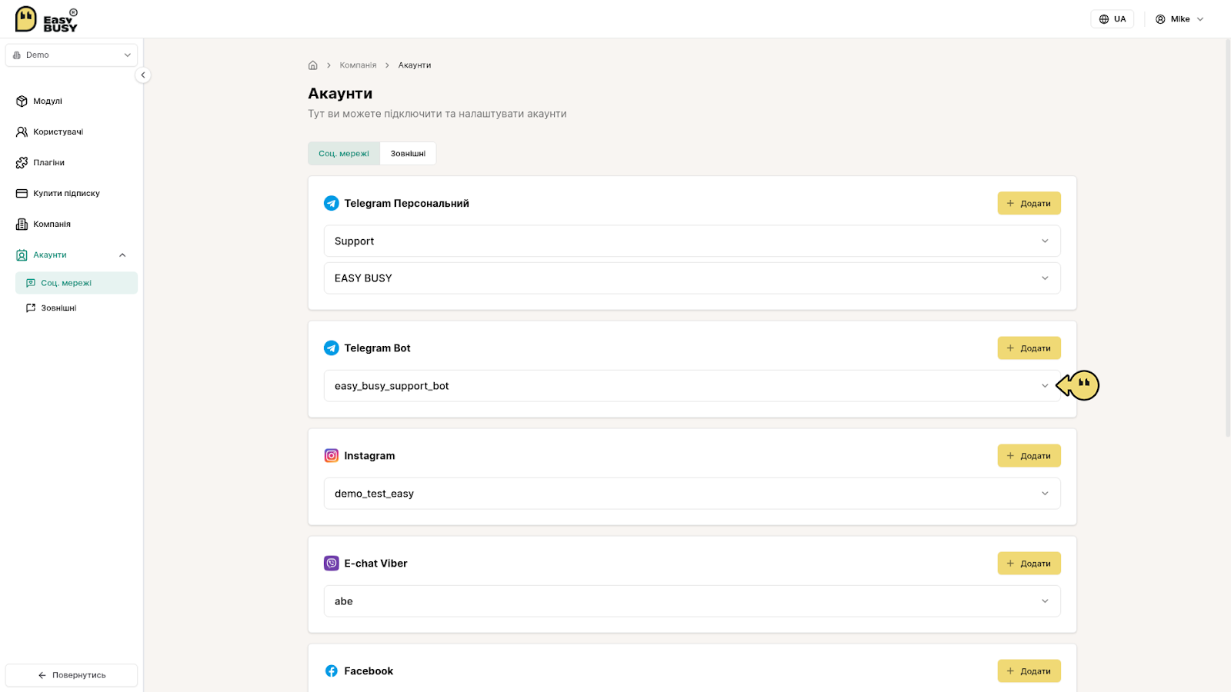Add an E-chat Viber account

point(1029,564)
